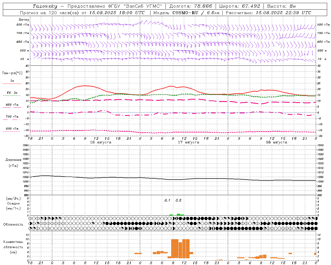Click the 16 августа date label

[101, 142]
